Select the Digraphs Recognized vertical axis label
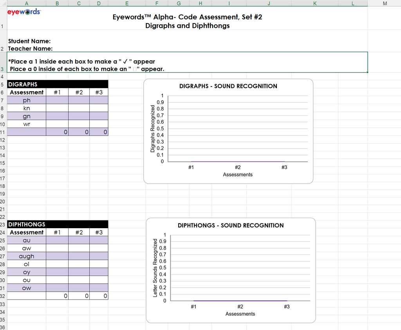The height and width of the screenshot is (330, 401). pos(153,129)
